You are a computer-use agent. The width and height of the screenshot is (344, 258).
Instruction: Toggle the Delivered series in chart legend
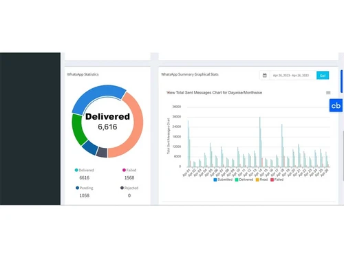click(x=244, y=180)
